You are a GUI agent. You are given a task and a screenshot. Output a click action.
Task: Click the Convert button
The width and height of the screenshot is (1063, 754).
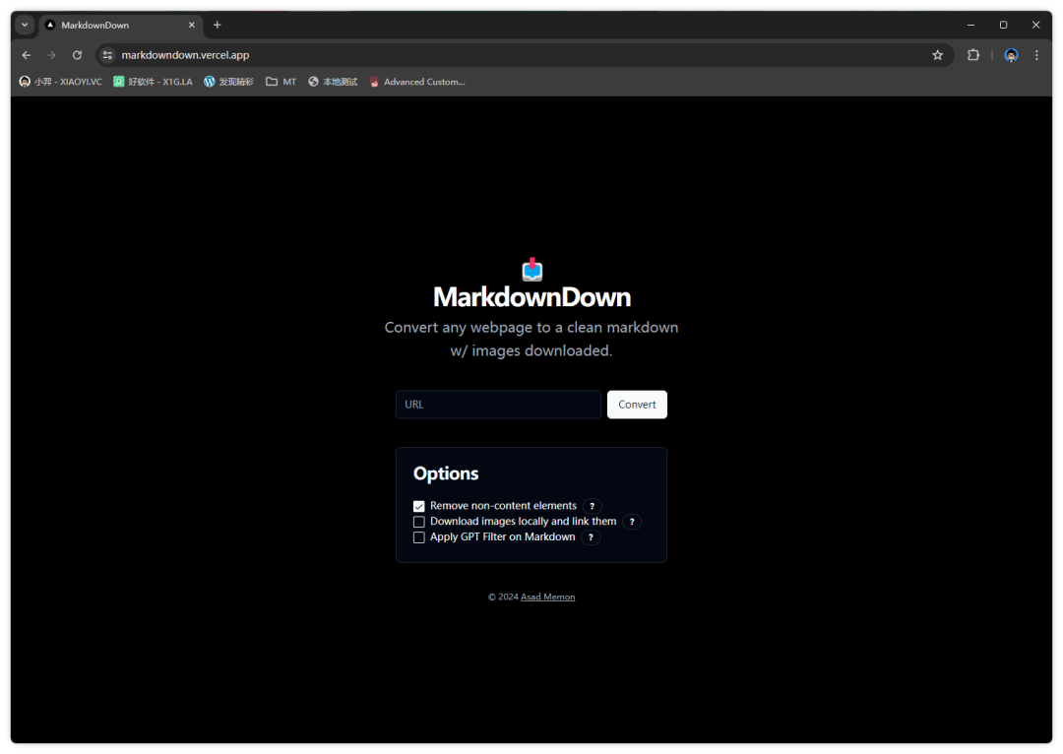tap(637, 405)
